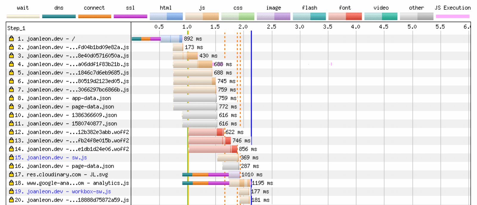Screen dimensions: 477x205
Task: Select request 9 page-data.json row label
Action: click(70, 107)
